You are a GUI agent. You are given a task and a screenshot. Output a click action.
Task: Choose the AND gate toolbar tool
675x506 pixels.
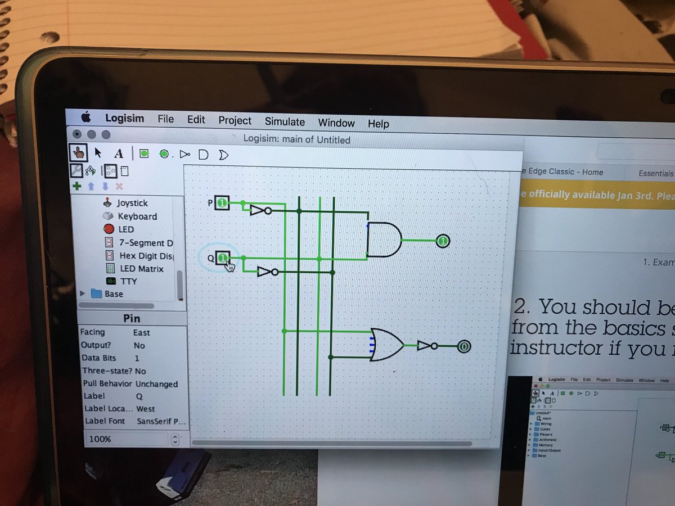[x=204, y=154]
